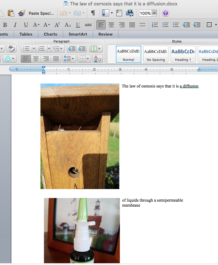Viewport: 218px width, 265px height.
Task: Switch to the SmartArt tab
Action: [78, 34]
